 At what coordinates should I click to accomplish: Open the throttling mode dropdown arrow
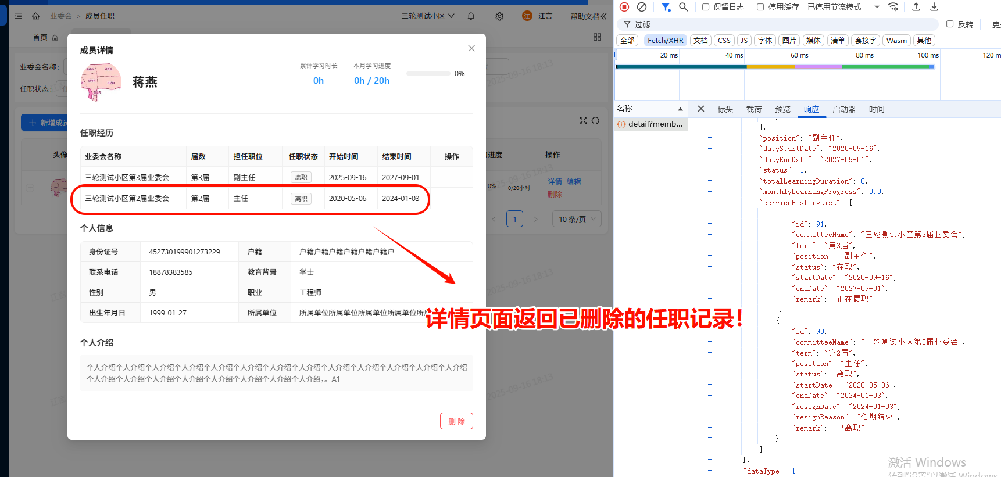pyautogui.click(x=877, y=7)
